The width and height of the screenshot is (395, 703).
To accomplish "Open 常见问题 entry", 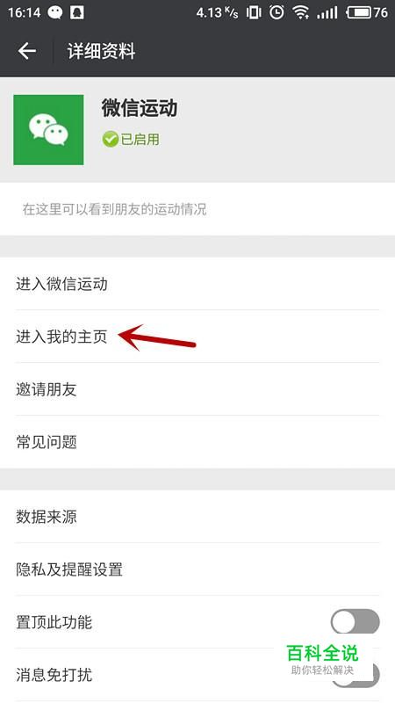I will (x=197, y=442).
